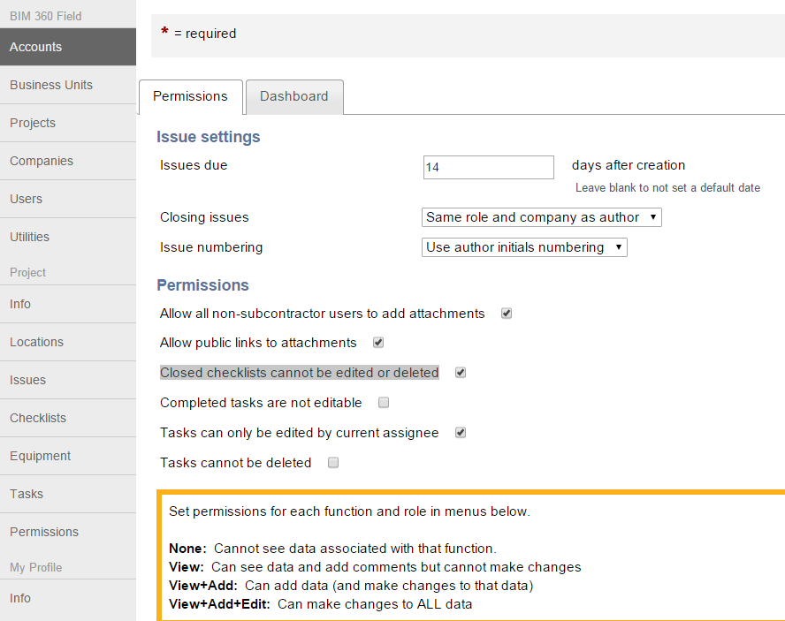This screenshot has width=785, height=621.
Task: Open the Closing issues dropdown
Action: [541, 216]
